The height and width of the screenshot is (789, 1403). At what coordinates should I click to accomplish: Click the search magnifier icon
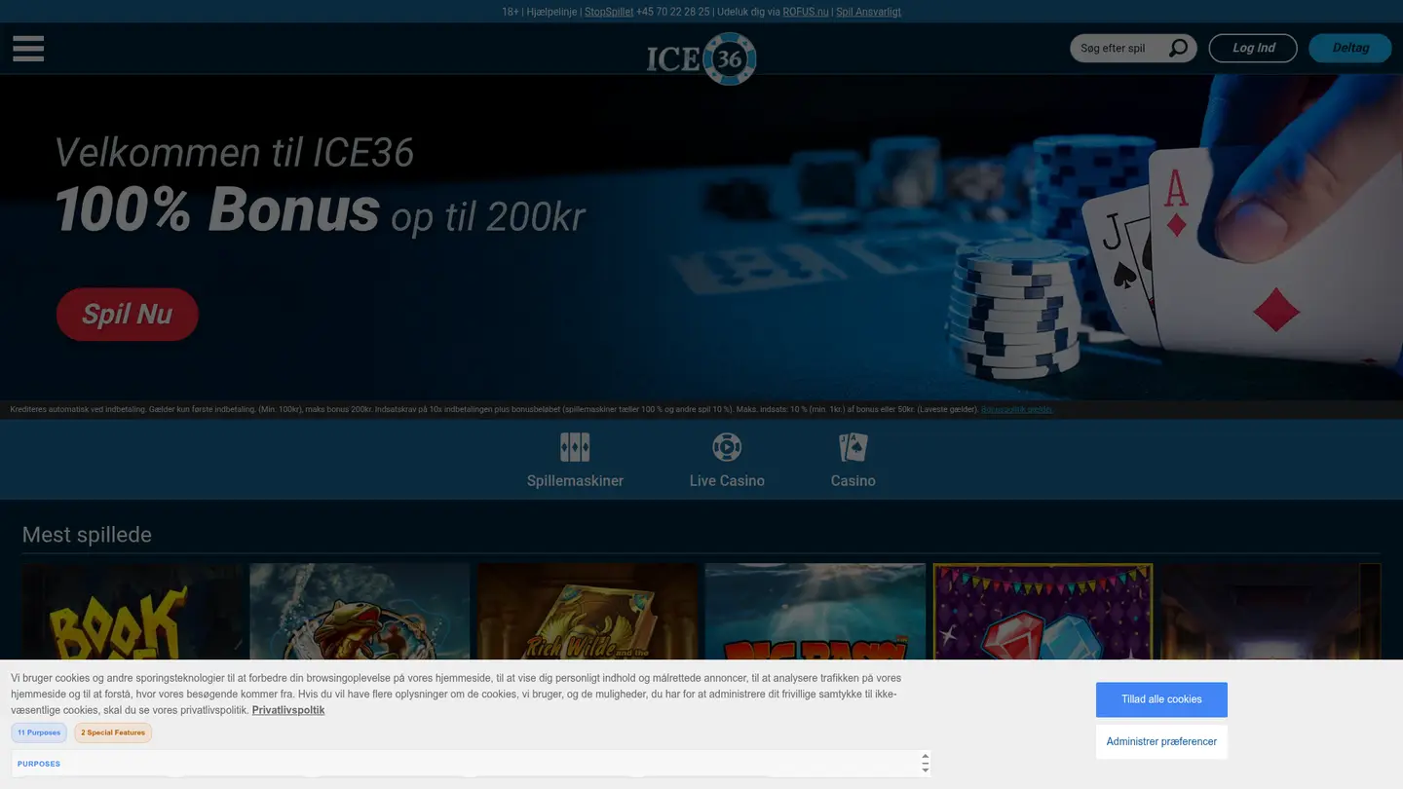coord(1178,48)
